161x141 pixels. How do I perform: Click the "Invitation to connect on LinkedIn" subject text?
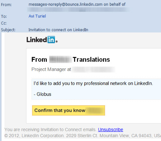(58, 30)
